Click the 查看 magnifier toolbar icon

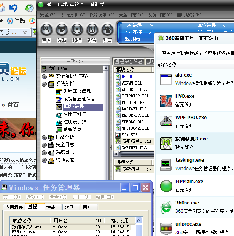pos(46,30)
